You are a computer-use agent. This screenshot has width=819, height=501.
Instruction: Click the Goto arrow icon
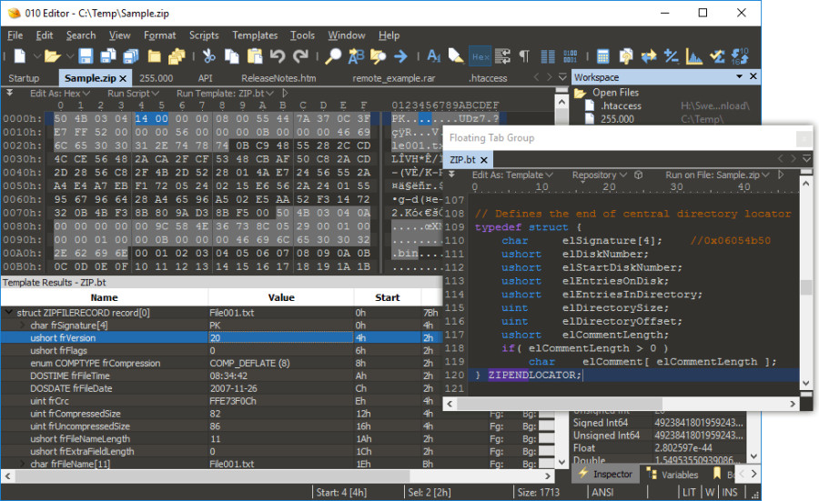(400, 55)
